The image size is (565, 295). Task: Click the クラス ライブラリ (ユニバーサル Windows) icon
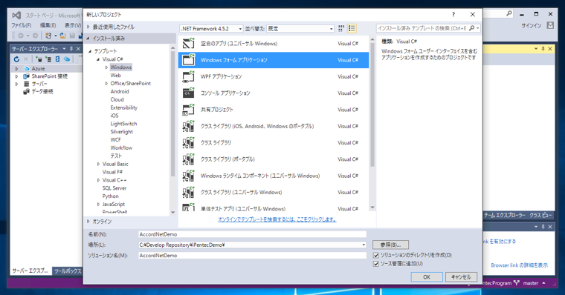click(x=188, y=192)
